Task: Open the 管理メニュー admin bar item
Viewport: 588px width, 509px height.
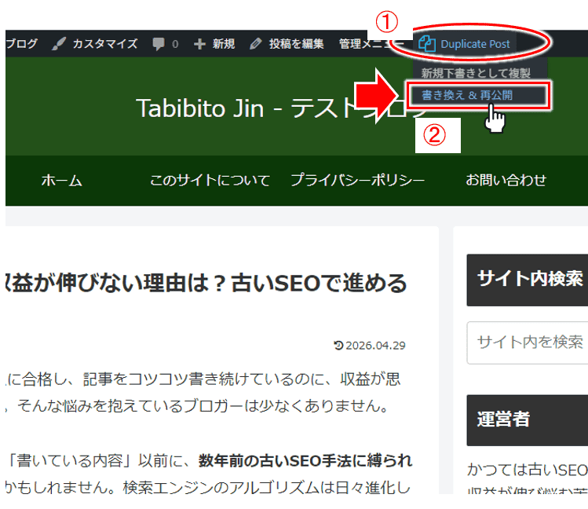Action: click(x=371, y=44)
